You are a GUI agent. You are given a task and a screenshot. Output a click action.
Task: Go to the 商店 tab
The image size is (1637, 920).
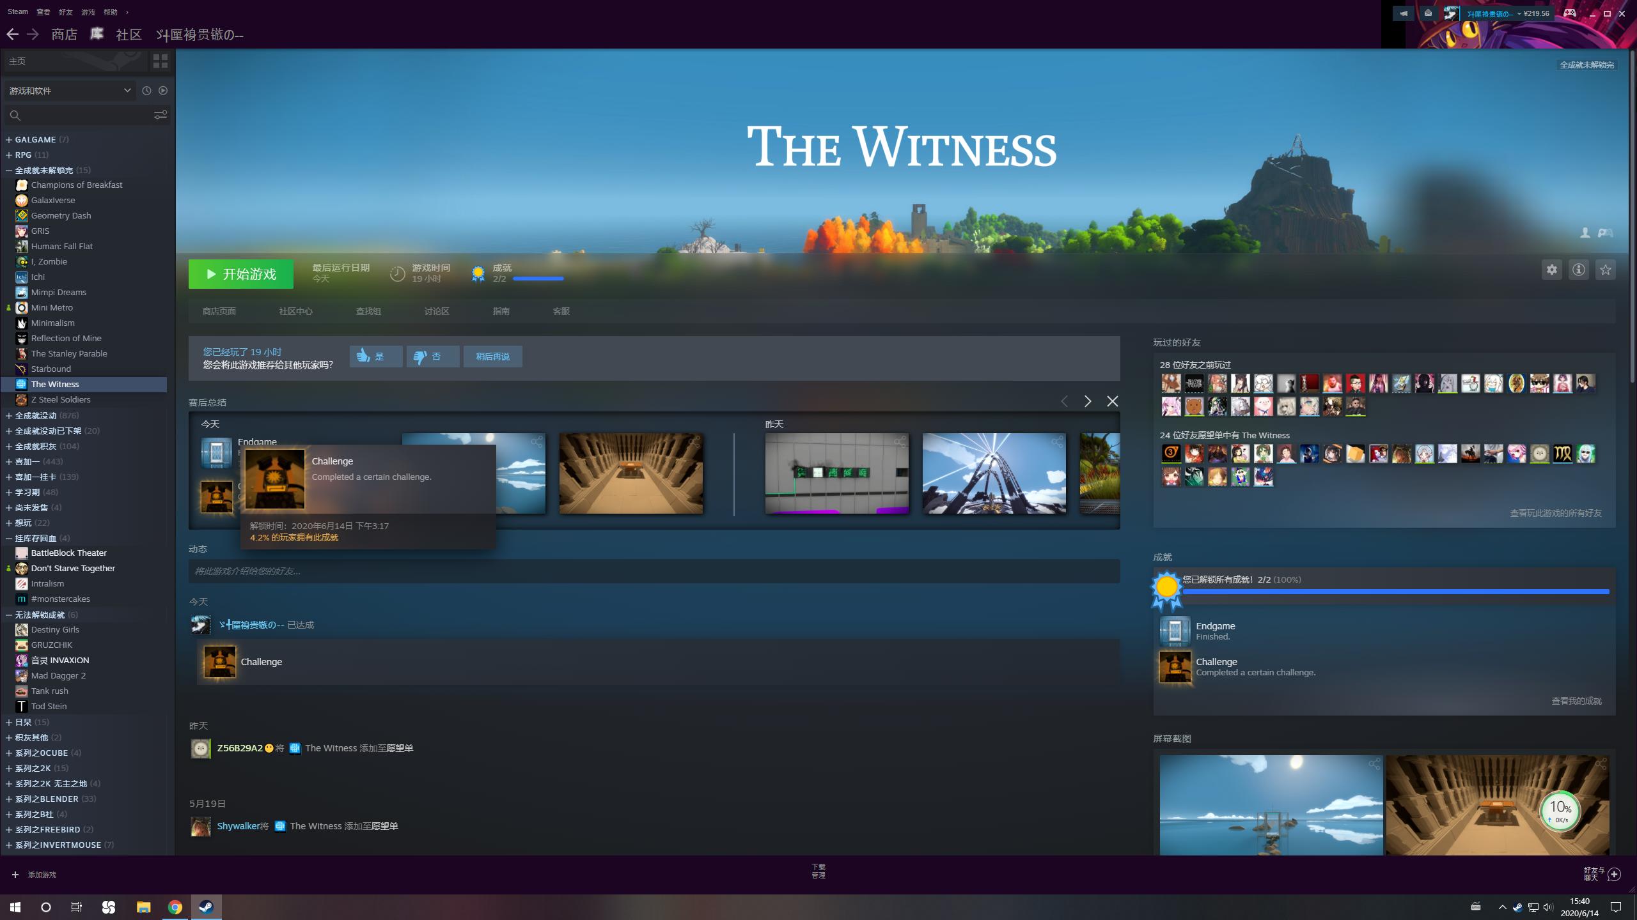(x=64, y=34)
